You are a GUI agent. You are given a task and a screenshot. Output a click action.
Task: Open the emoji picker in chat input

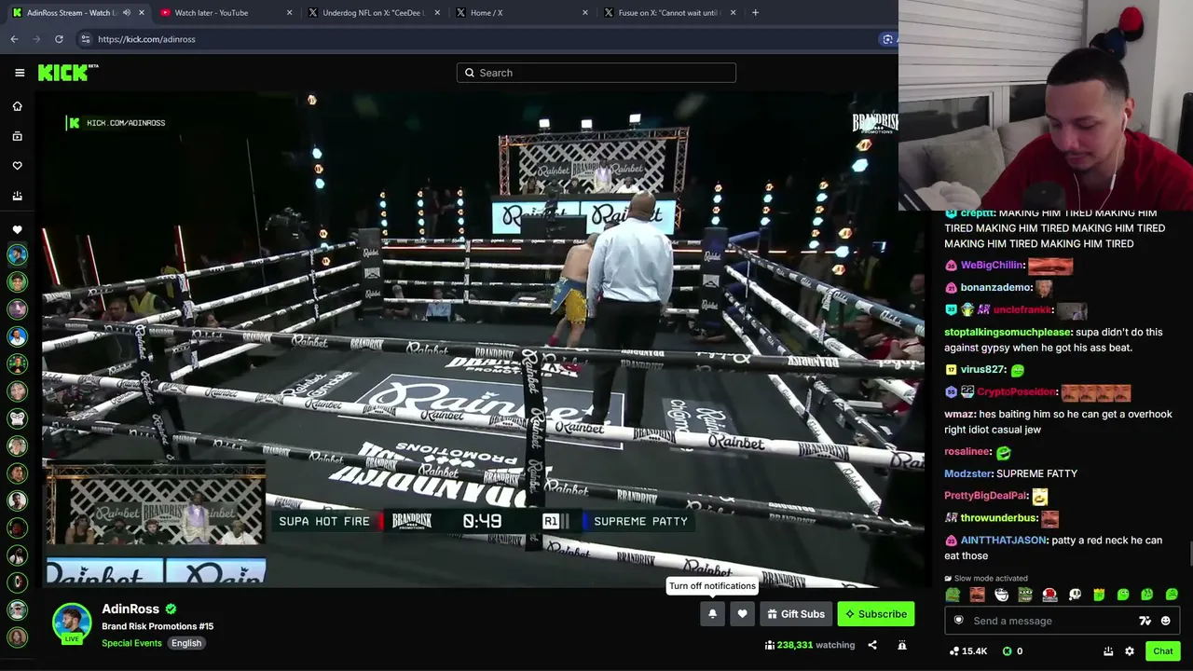(1165, 621)
